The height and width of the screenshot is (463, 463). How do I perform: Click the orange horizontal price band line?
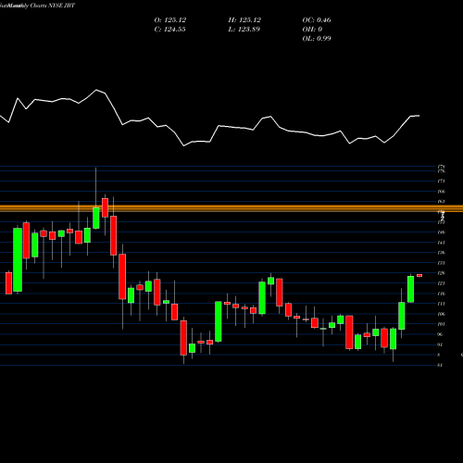point(231,208)
